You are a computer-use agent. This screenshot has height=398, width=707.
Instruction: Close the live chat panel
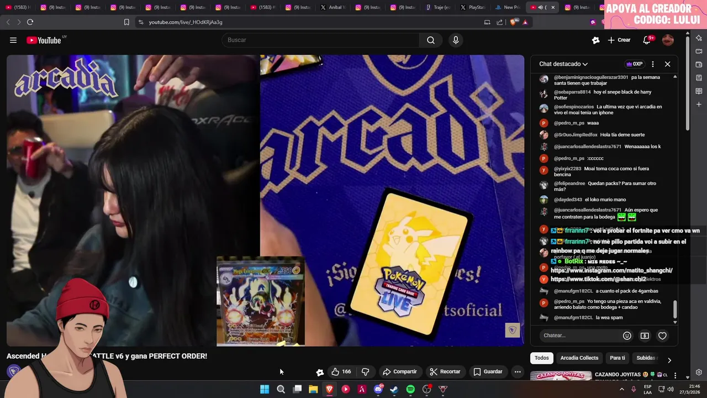[667, 64]
